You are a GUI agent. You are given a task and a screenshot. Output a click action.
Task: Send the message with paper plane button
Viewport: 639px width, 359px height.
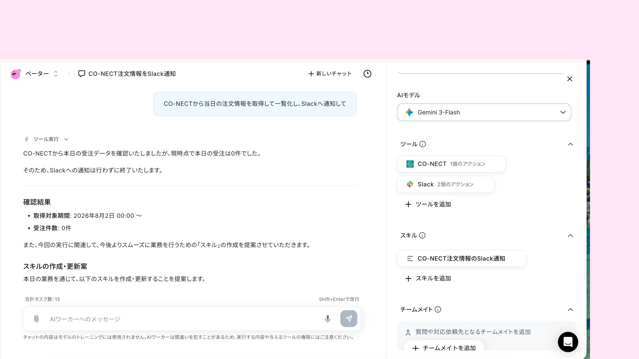[x=349, y=319]
